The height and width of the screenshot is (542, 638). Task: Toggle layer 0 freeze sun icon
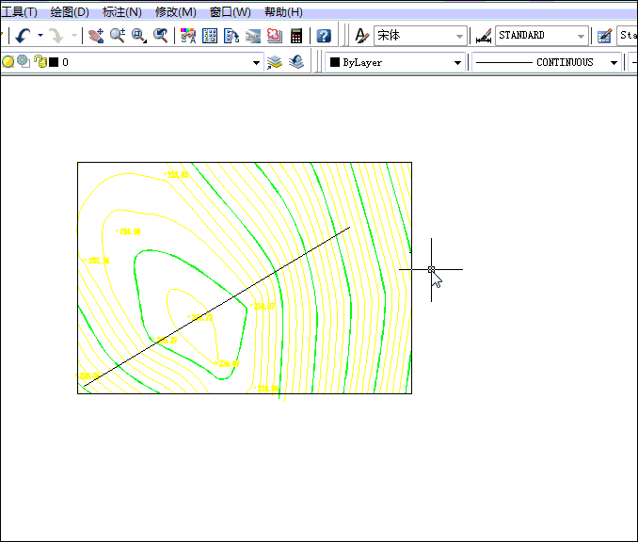(23, 62)
